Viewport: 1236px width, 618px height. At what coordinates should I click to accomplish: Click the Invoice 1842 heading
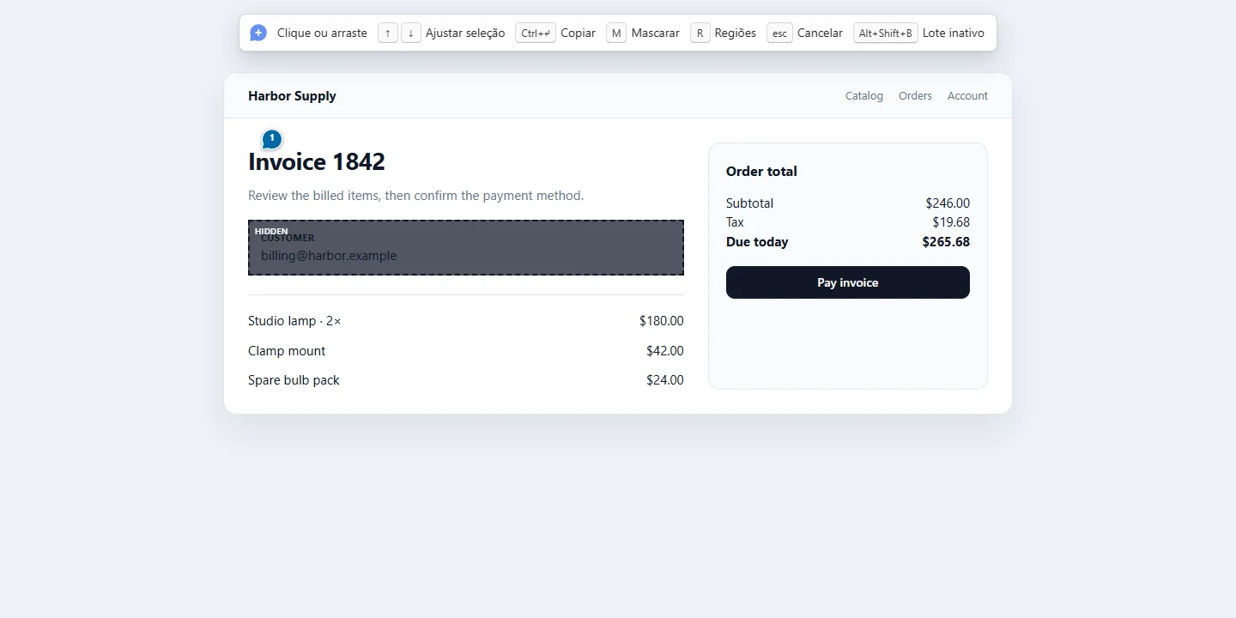click(317, 161)
